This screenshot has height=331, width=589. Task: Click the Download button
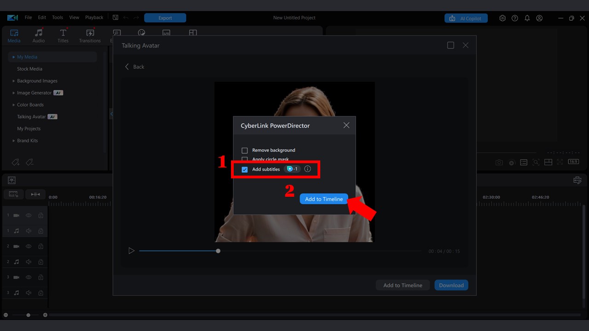(451, 285)
